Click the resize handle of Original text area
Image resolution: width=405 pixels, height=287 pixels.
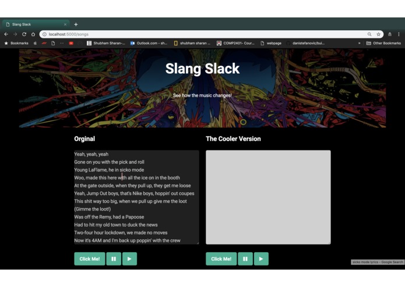click(x=198, y=243)
